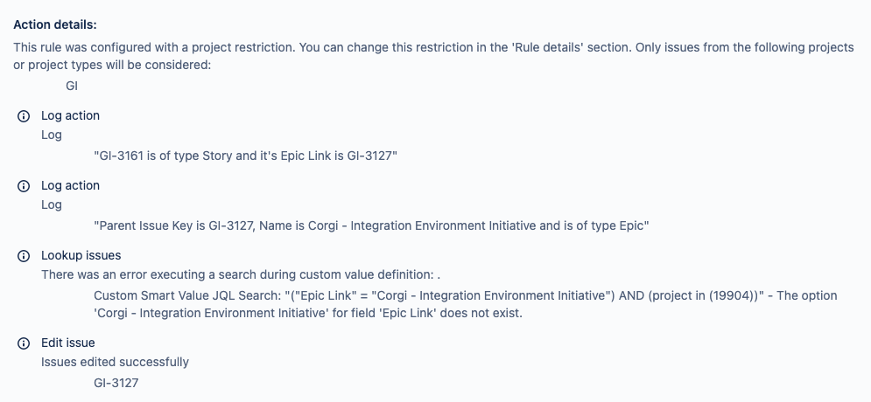
Task: Select the first Log action heading
Action: [71, 115]
